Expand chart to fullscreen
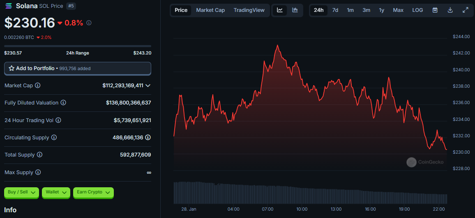This screenshot has width=475, height=218. [466, 10]
